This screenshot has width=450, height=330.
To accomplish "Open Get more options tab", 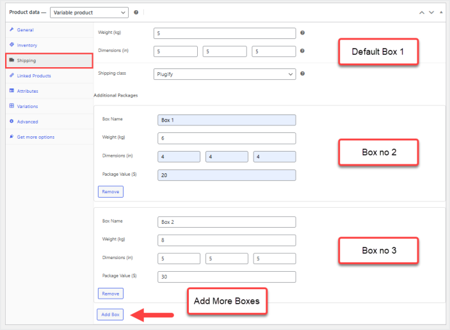I will [49, 137].
